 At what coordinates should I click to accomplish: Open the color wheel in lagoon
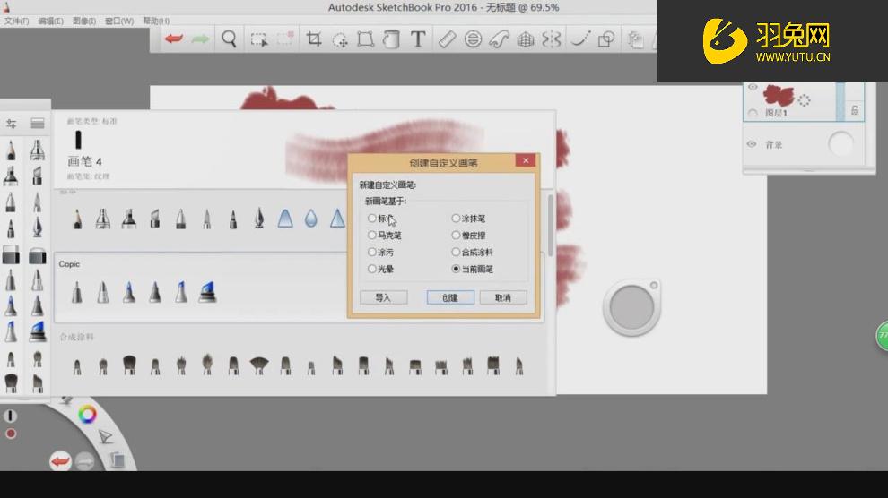(x=87, y=415)
